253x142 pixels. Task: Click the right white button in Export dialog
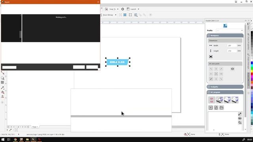pyautogui.click(x=92, y=67)
